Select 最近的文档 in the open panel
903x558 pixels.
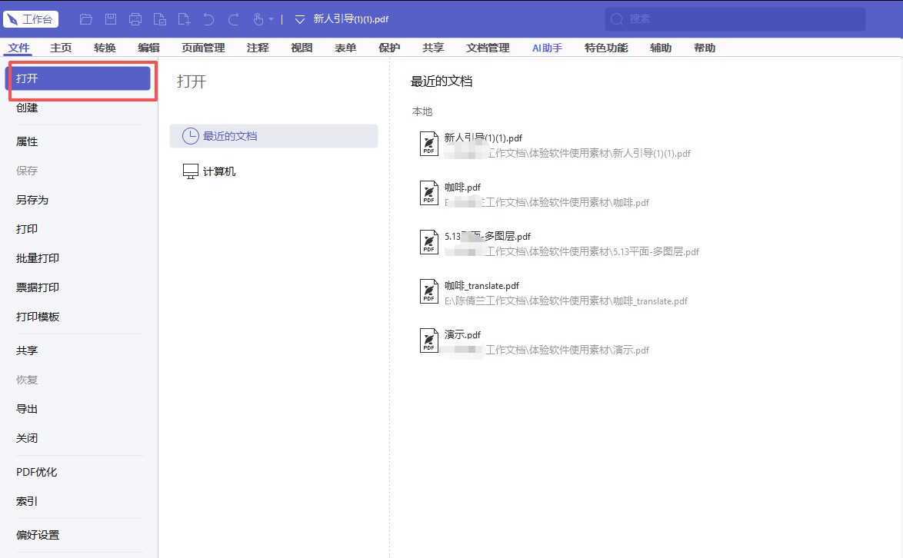(274, 136)
